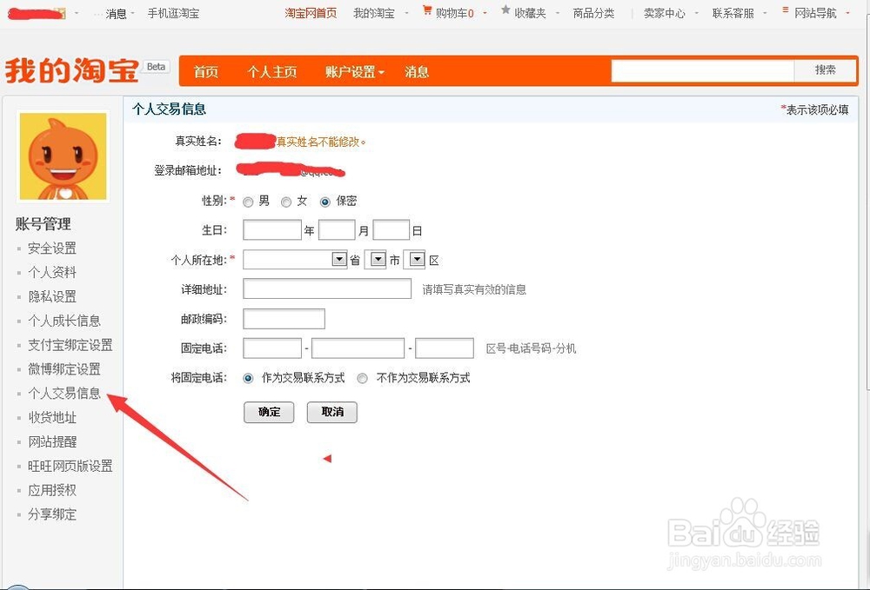Viewport: 870px width, 590px height.
Task: Open 个人交易信息 in sidebar
Action: pos(64,394)
